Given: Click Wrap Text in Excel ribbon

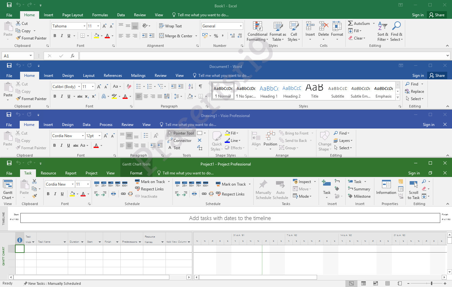Looking at the screenshot, I should (170, 26).
